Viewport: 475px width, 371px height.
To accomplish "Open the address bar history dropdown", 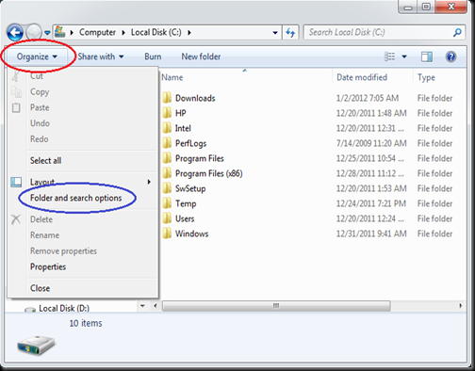I will pos(275,33).
